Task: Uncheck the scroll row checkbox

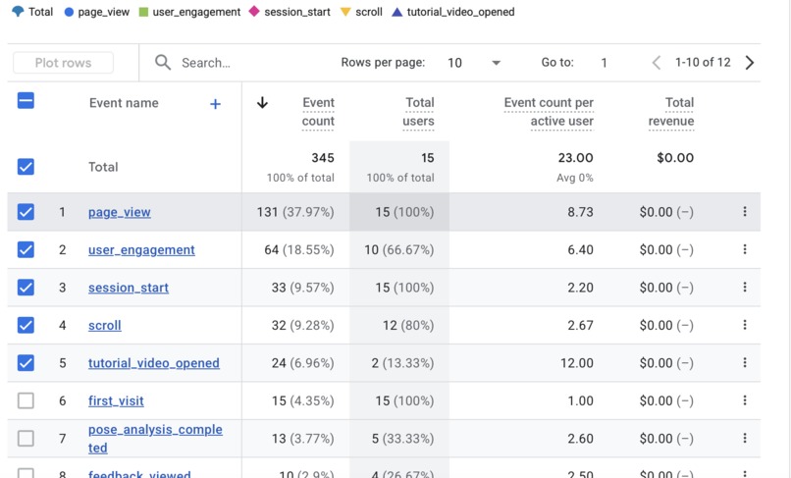Action: click(x=26, y=325)
